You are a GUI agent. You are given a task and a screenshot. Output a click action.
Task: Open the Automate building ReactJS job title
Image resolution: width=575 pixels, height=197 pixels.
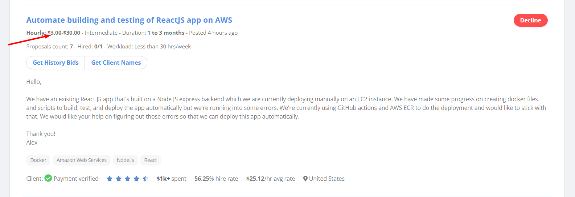(129, 20)
